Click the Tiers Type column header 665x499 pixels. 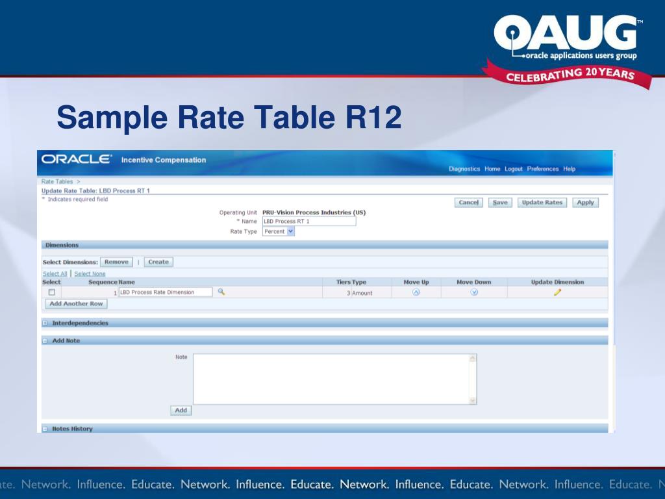(351, 282)
